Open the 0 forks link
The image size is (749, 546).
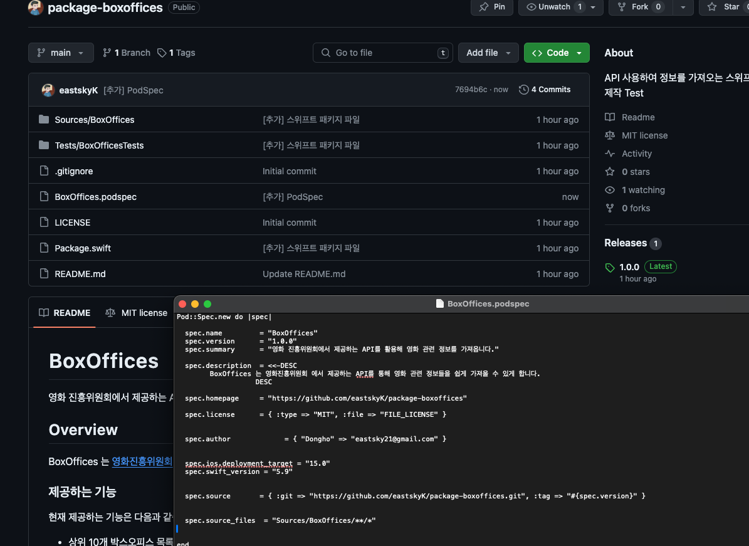636,208
